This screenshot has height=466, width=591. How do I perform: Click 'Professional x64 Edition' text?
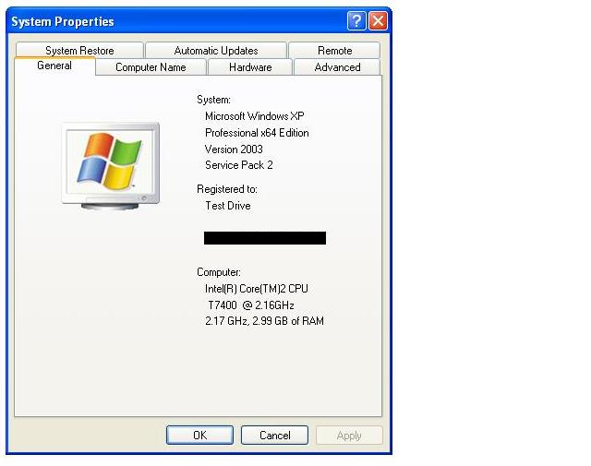point(257,133)
